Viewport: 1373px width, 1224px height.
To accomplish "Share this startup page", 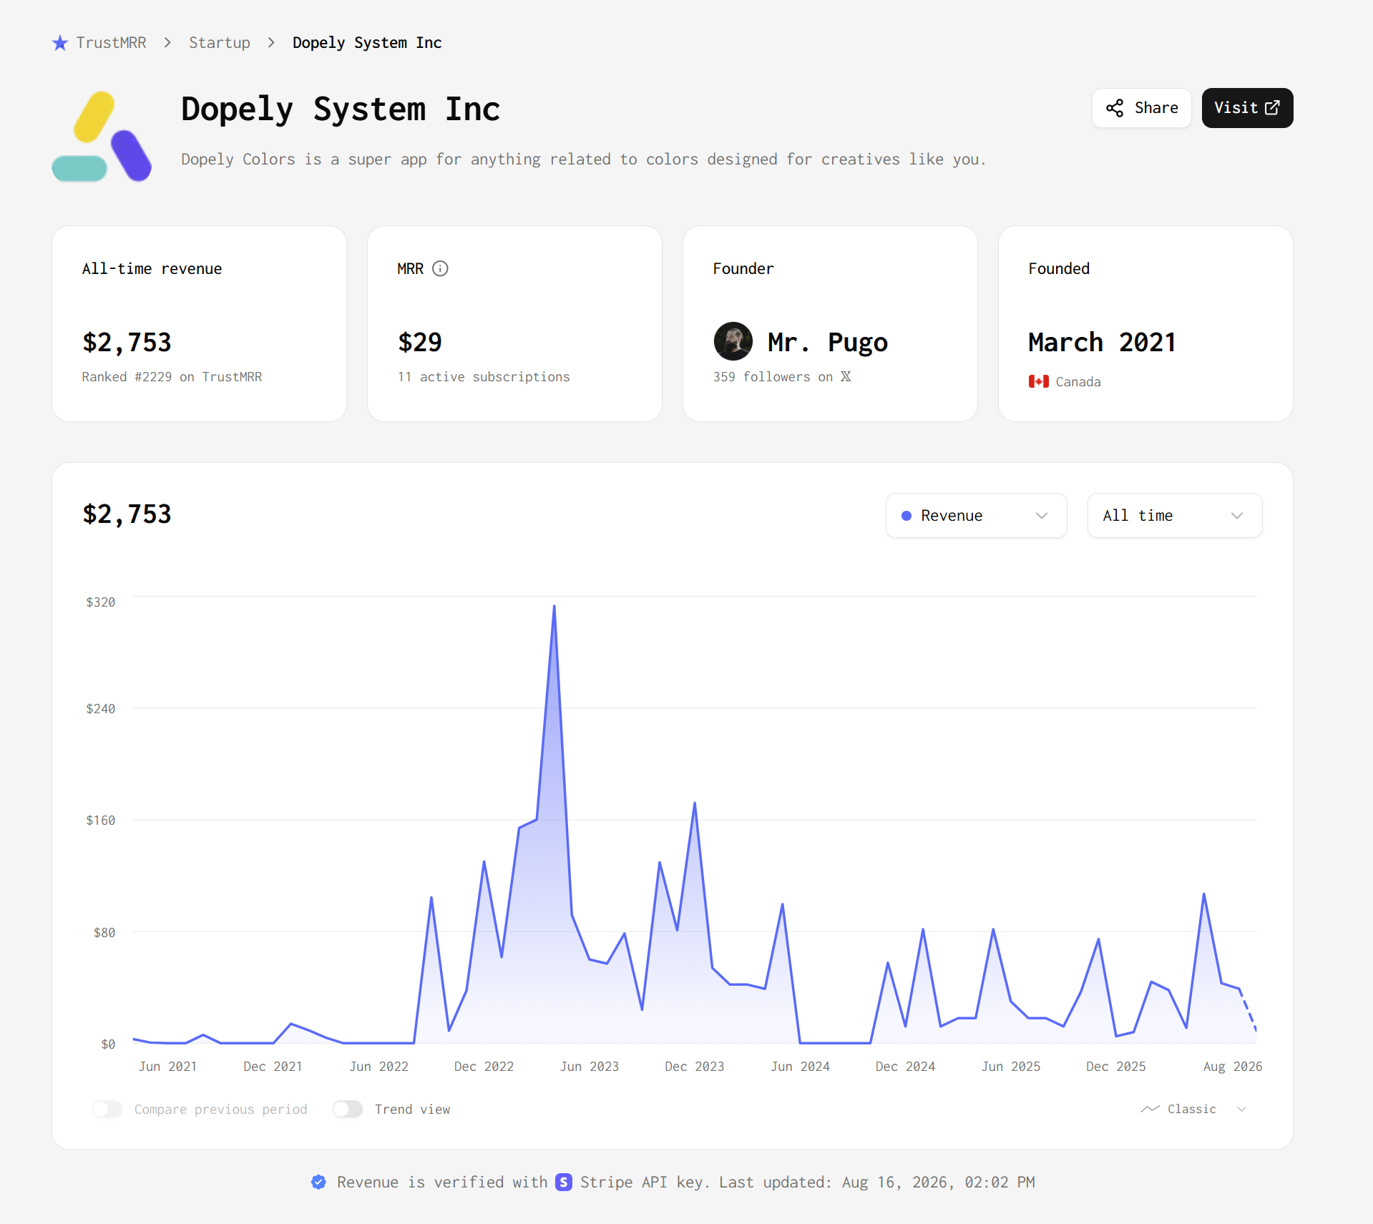I will [1142, 108].
